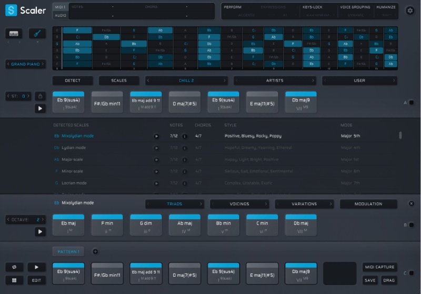Select the PATTERN 1 tab
The width and height of the screenshot is (421, 294).
68,251
